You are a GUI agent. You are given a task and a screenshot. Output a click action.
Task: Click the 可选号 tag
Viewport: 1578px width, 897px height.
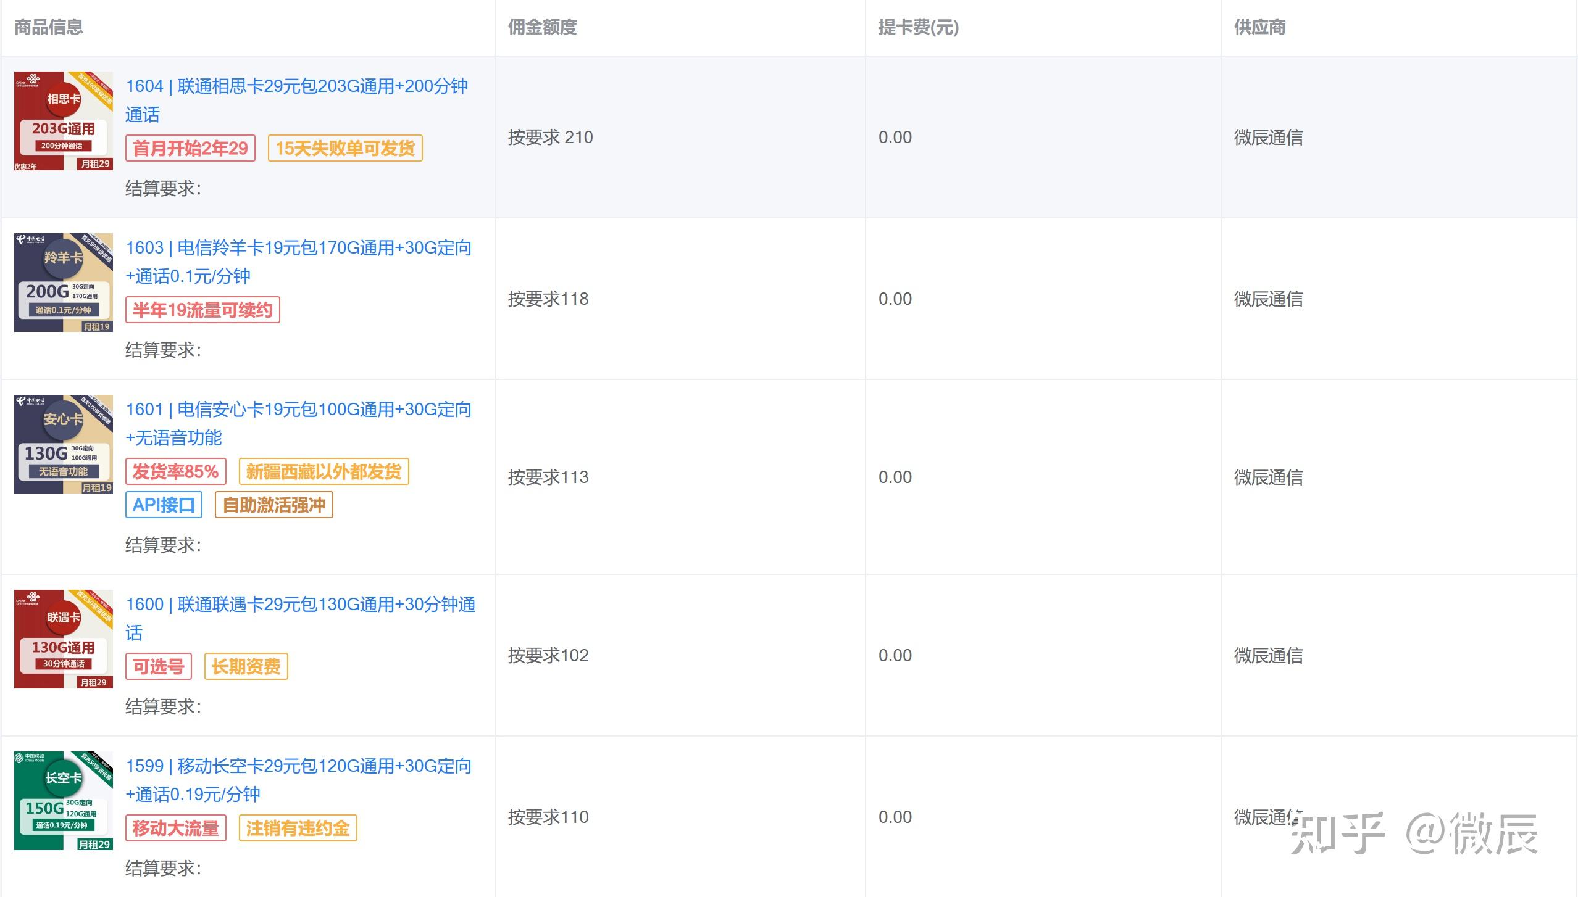(159, 666)
